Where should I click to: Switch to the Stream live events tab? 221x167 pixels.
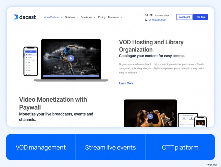coord(110,147)
